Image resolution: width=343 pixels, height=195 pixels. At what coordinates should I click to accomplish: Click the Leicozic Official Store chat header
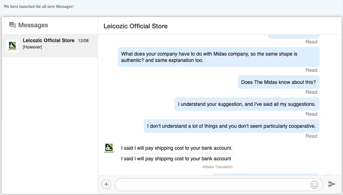coord(136,26)
